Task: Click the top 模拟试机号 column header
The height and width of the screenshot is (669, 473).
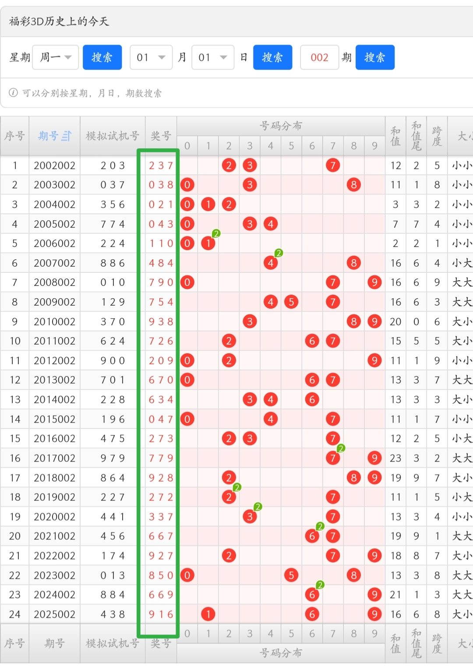Action: point(113,136)
